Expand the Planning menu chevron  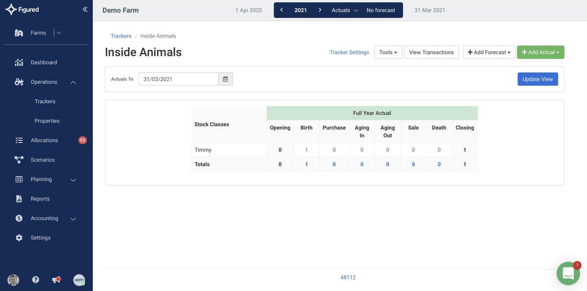coord(73,180)
